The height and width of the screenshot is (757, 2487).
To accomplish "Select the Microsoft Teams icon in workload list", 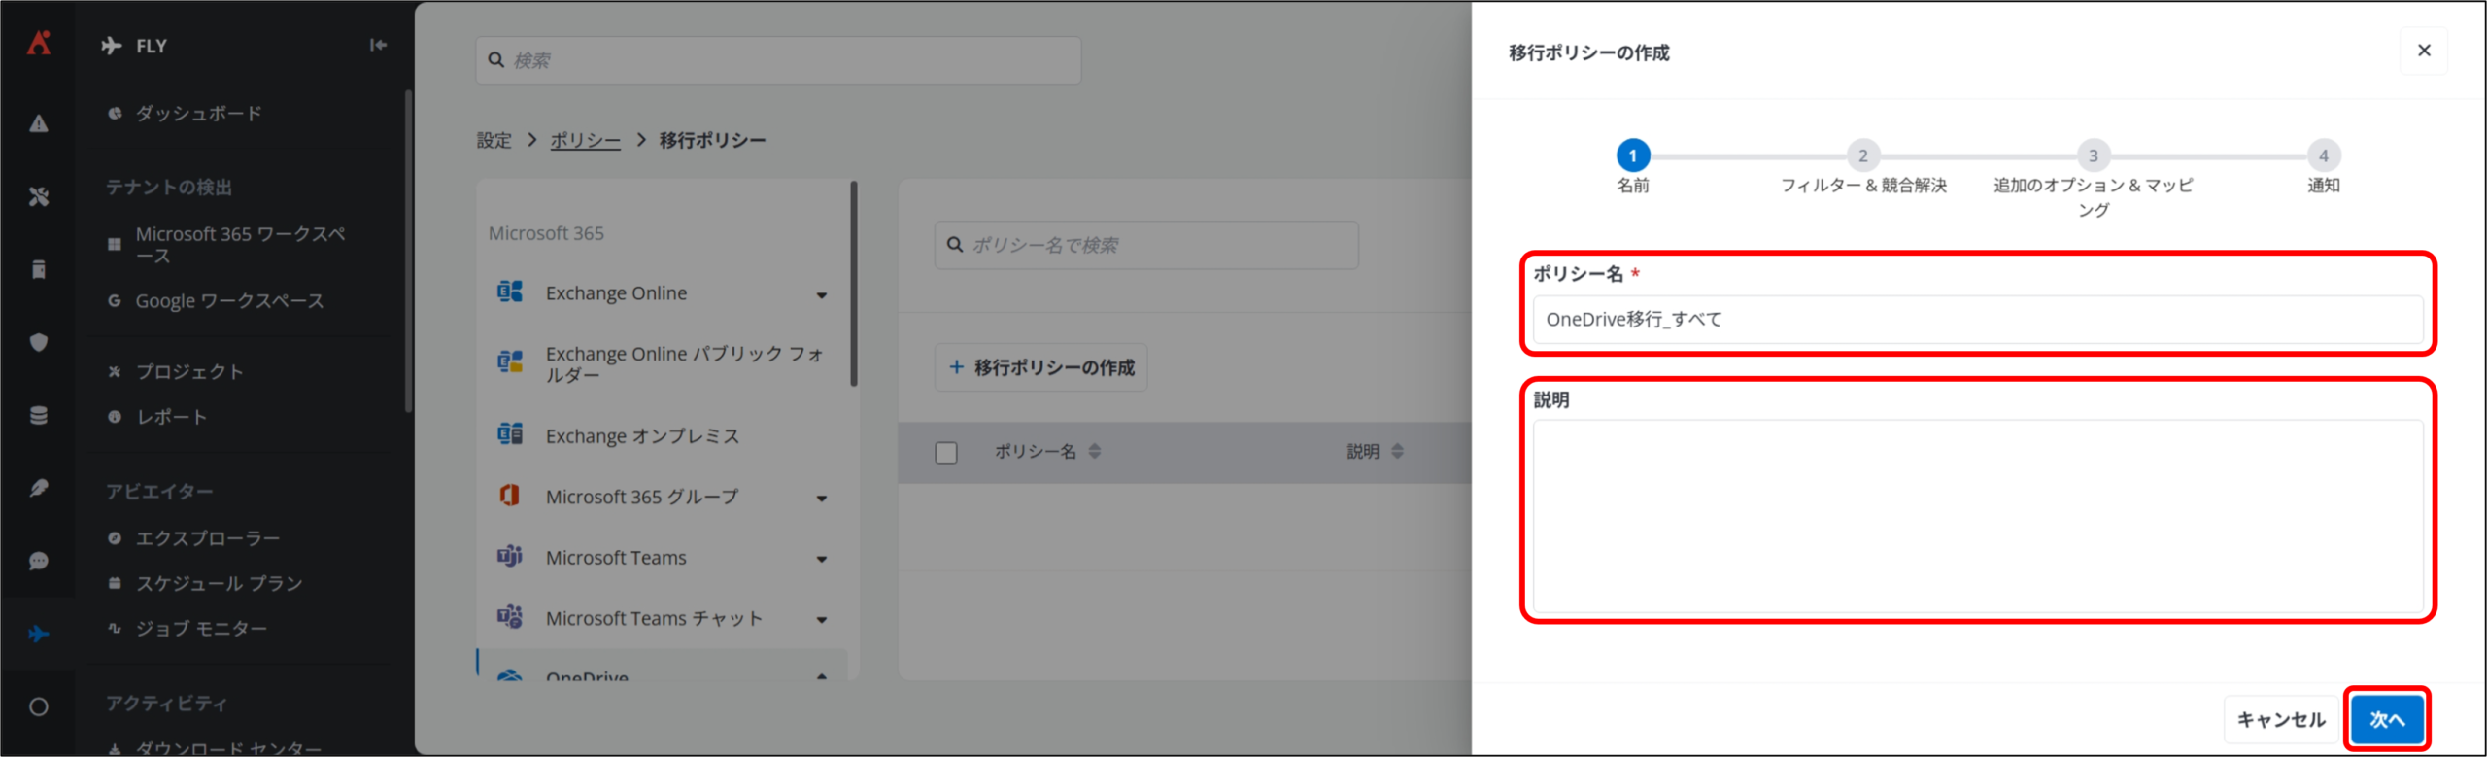I will tap(510, 557).
